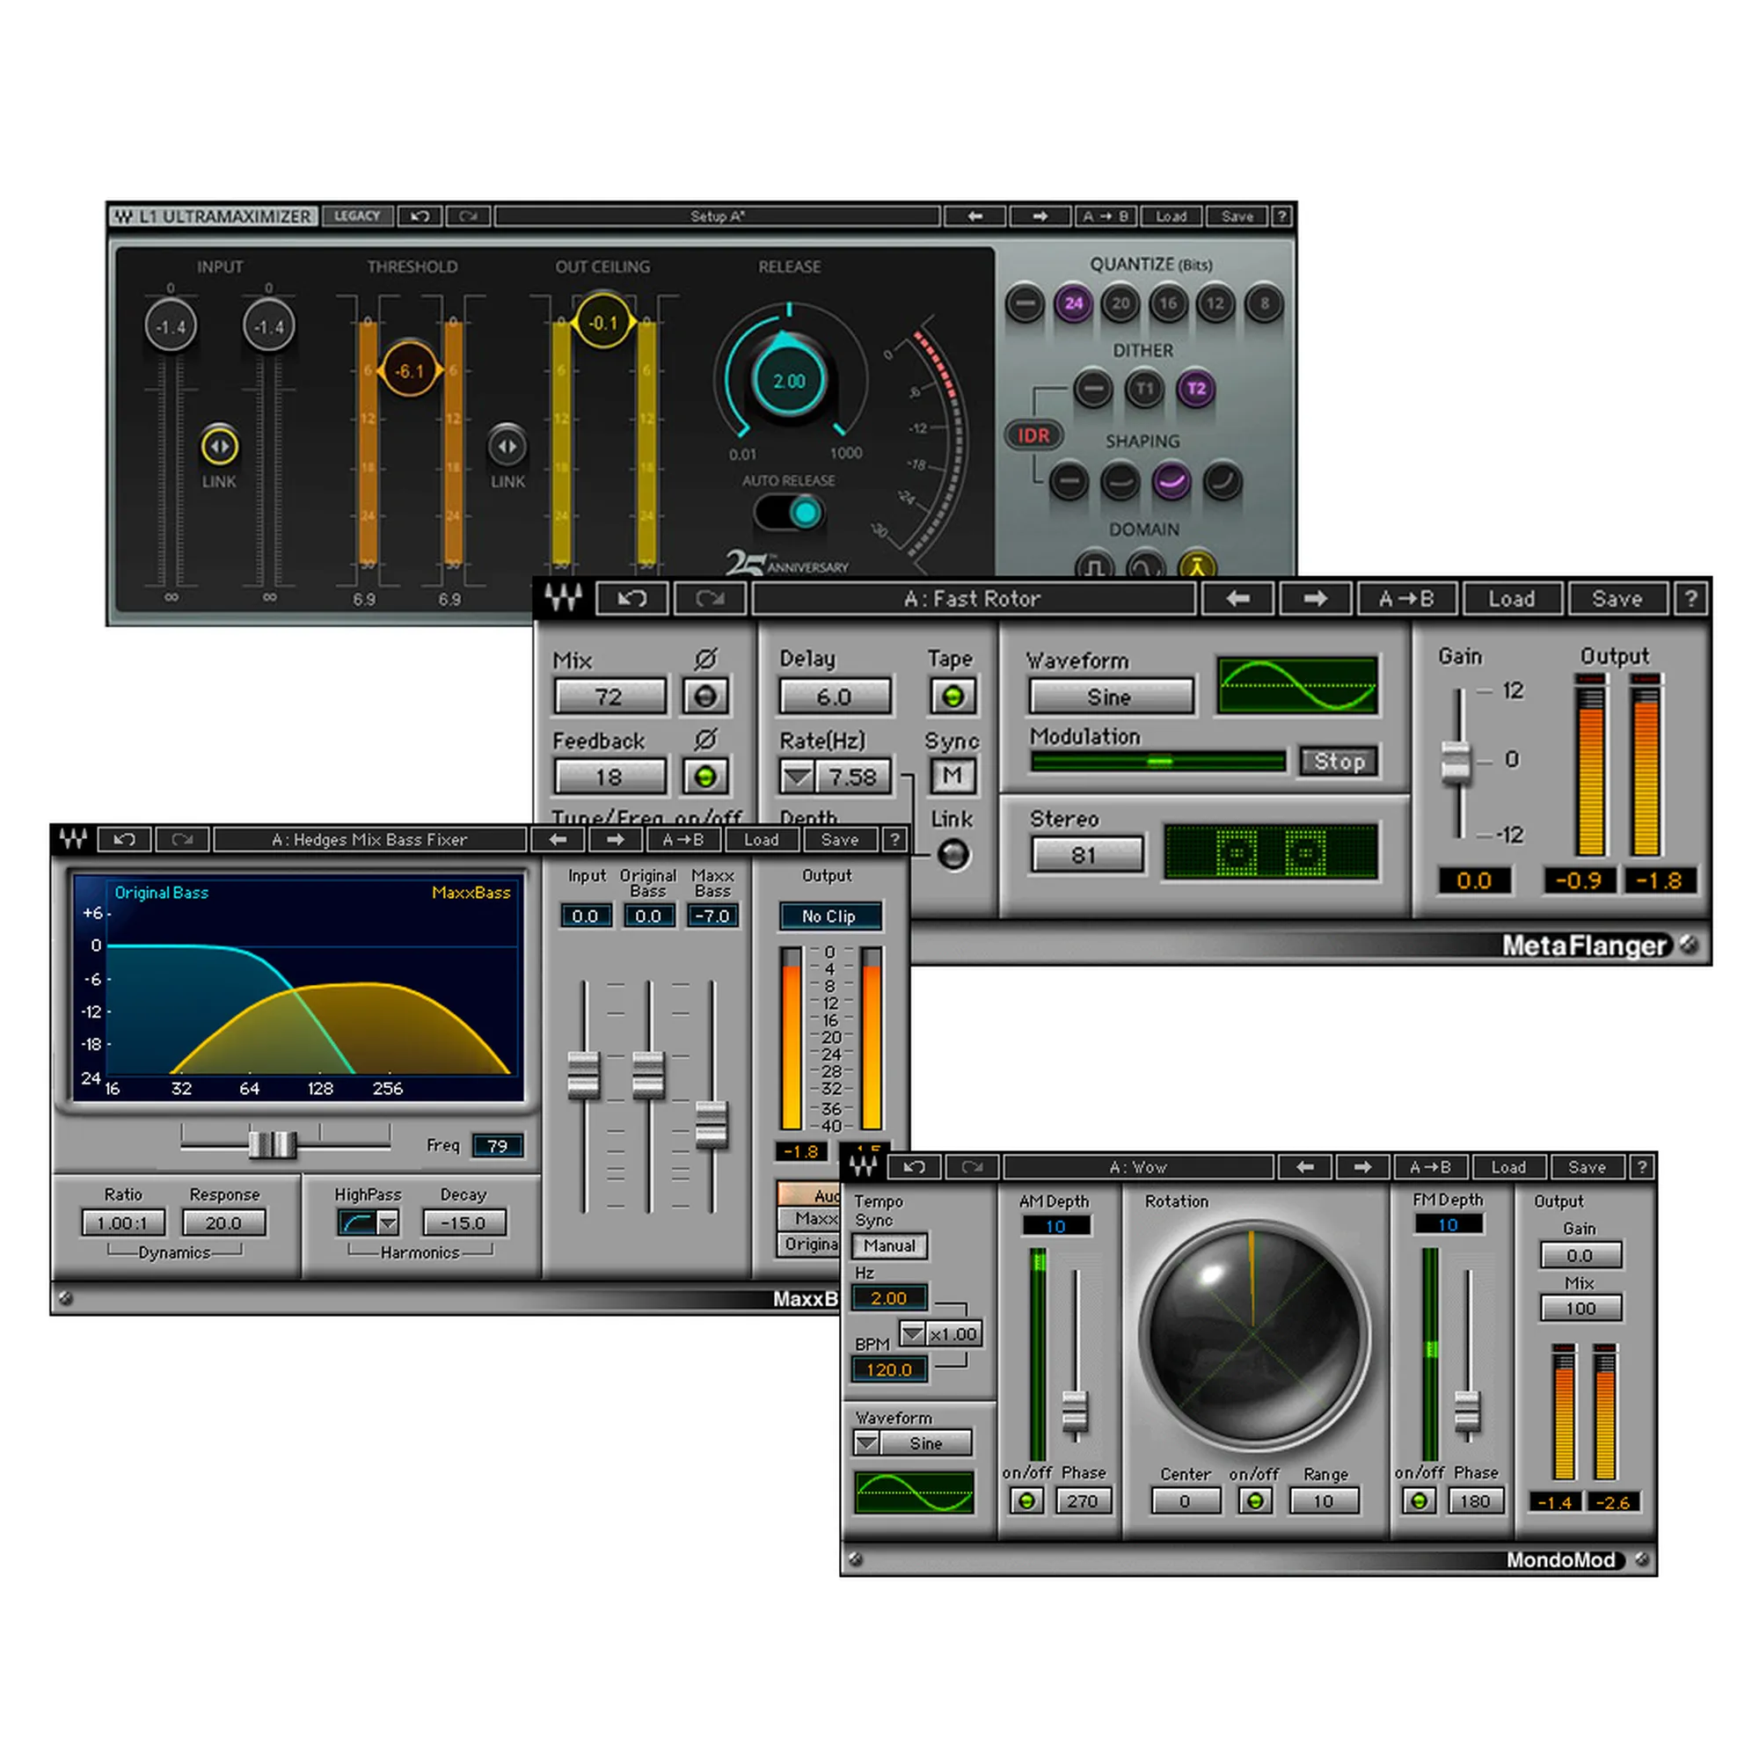Click A→B in MetaFlanger toolbar
1759x1759 pixels.
[x=1405, y=598]
